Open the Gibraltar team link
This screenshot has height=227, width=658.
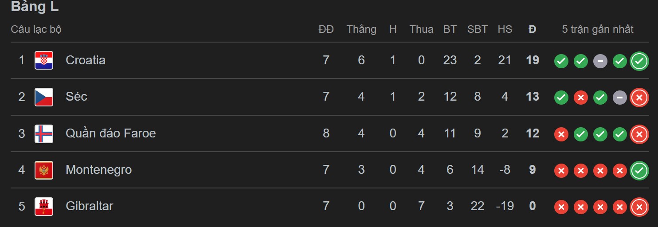(x=89, y=206)
